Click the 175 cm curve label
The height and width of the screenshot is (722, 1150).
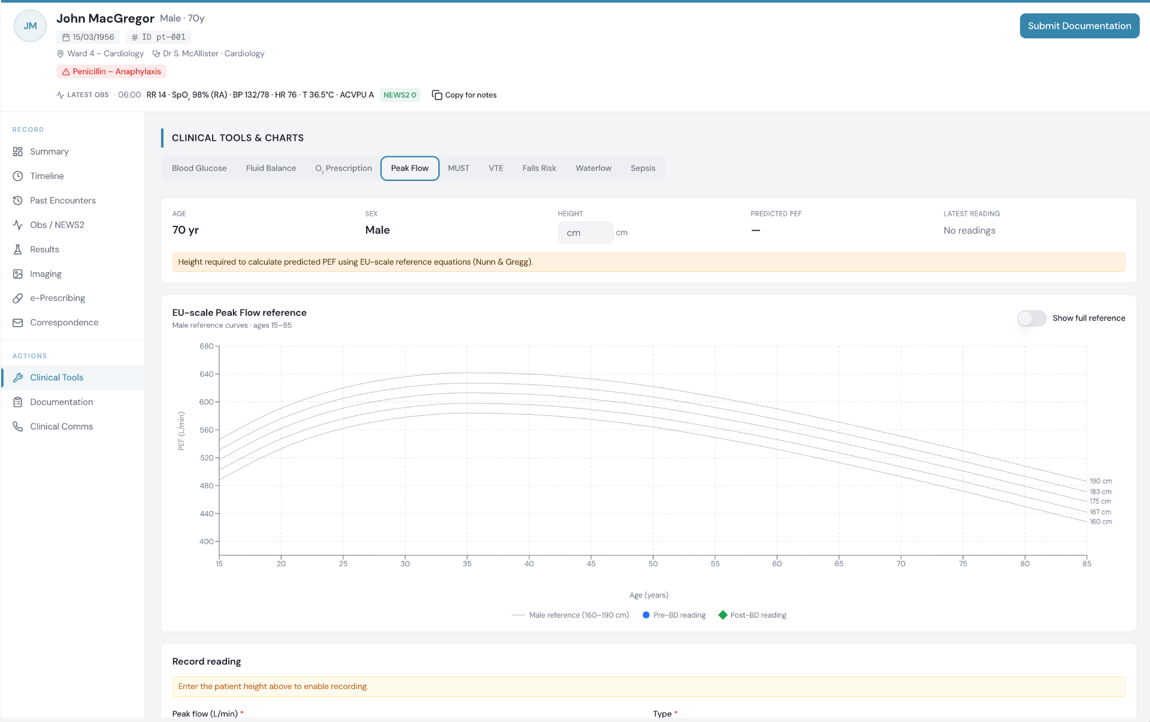[x=1100, y=502]
